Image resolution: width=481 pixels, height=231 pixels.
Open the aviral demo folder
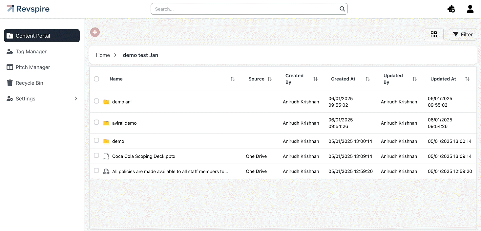coord(124,123)
